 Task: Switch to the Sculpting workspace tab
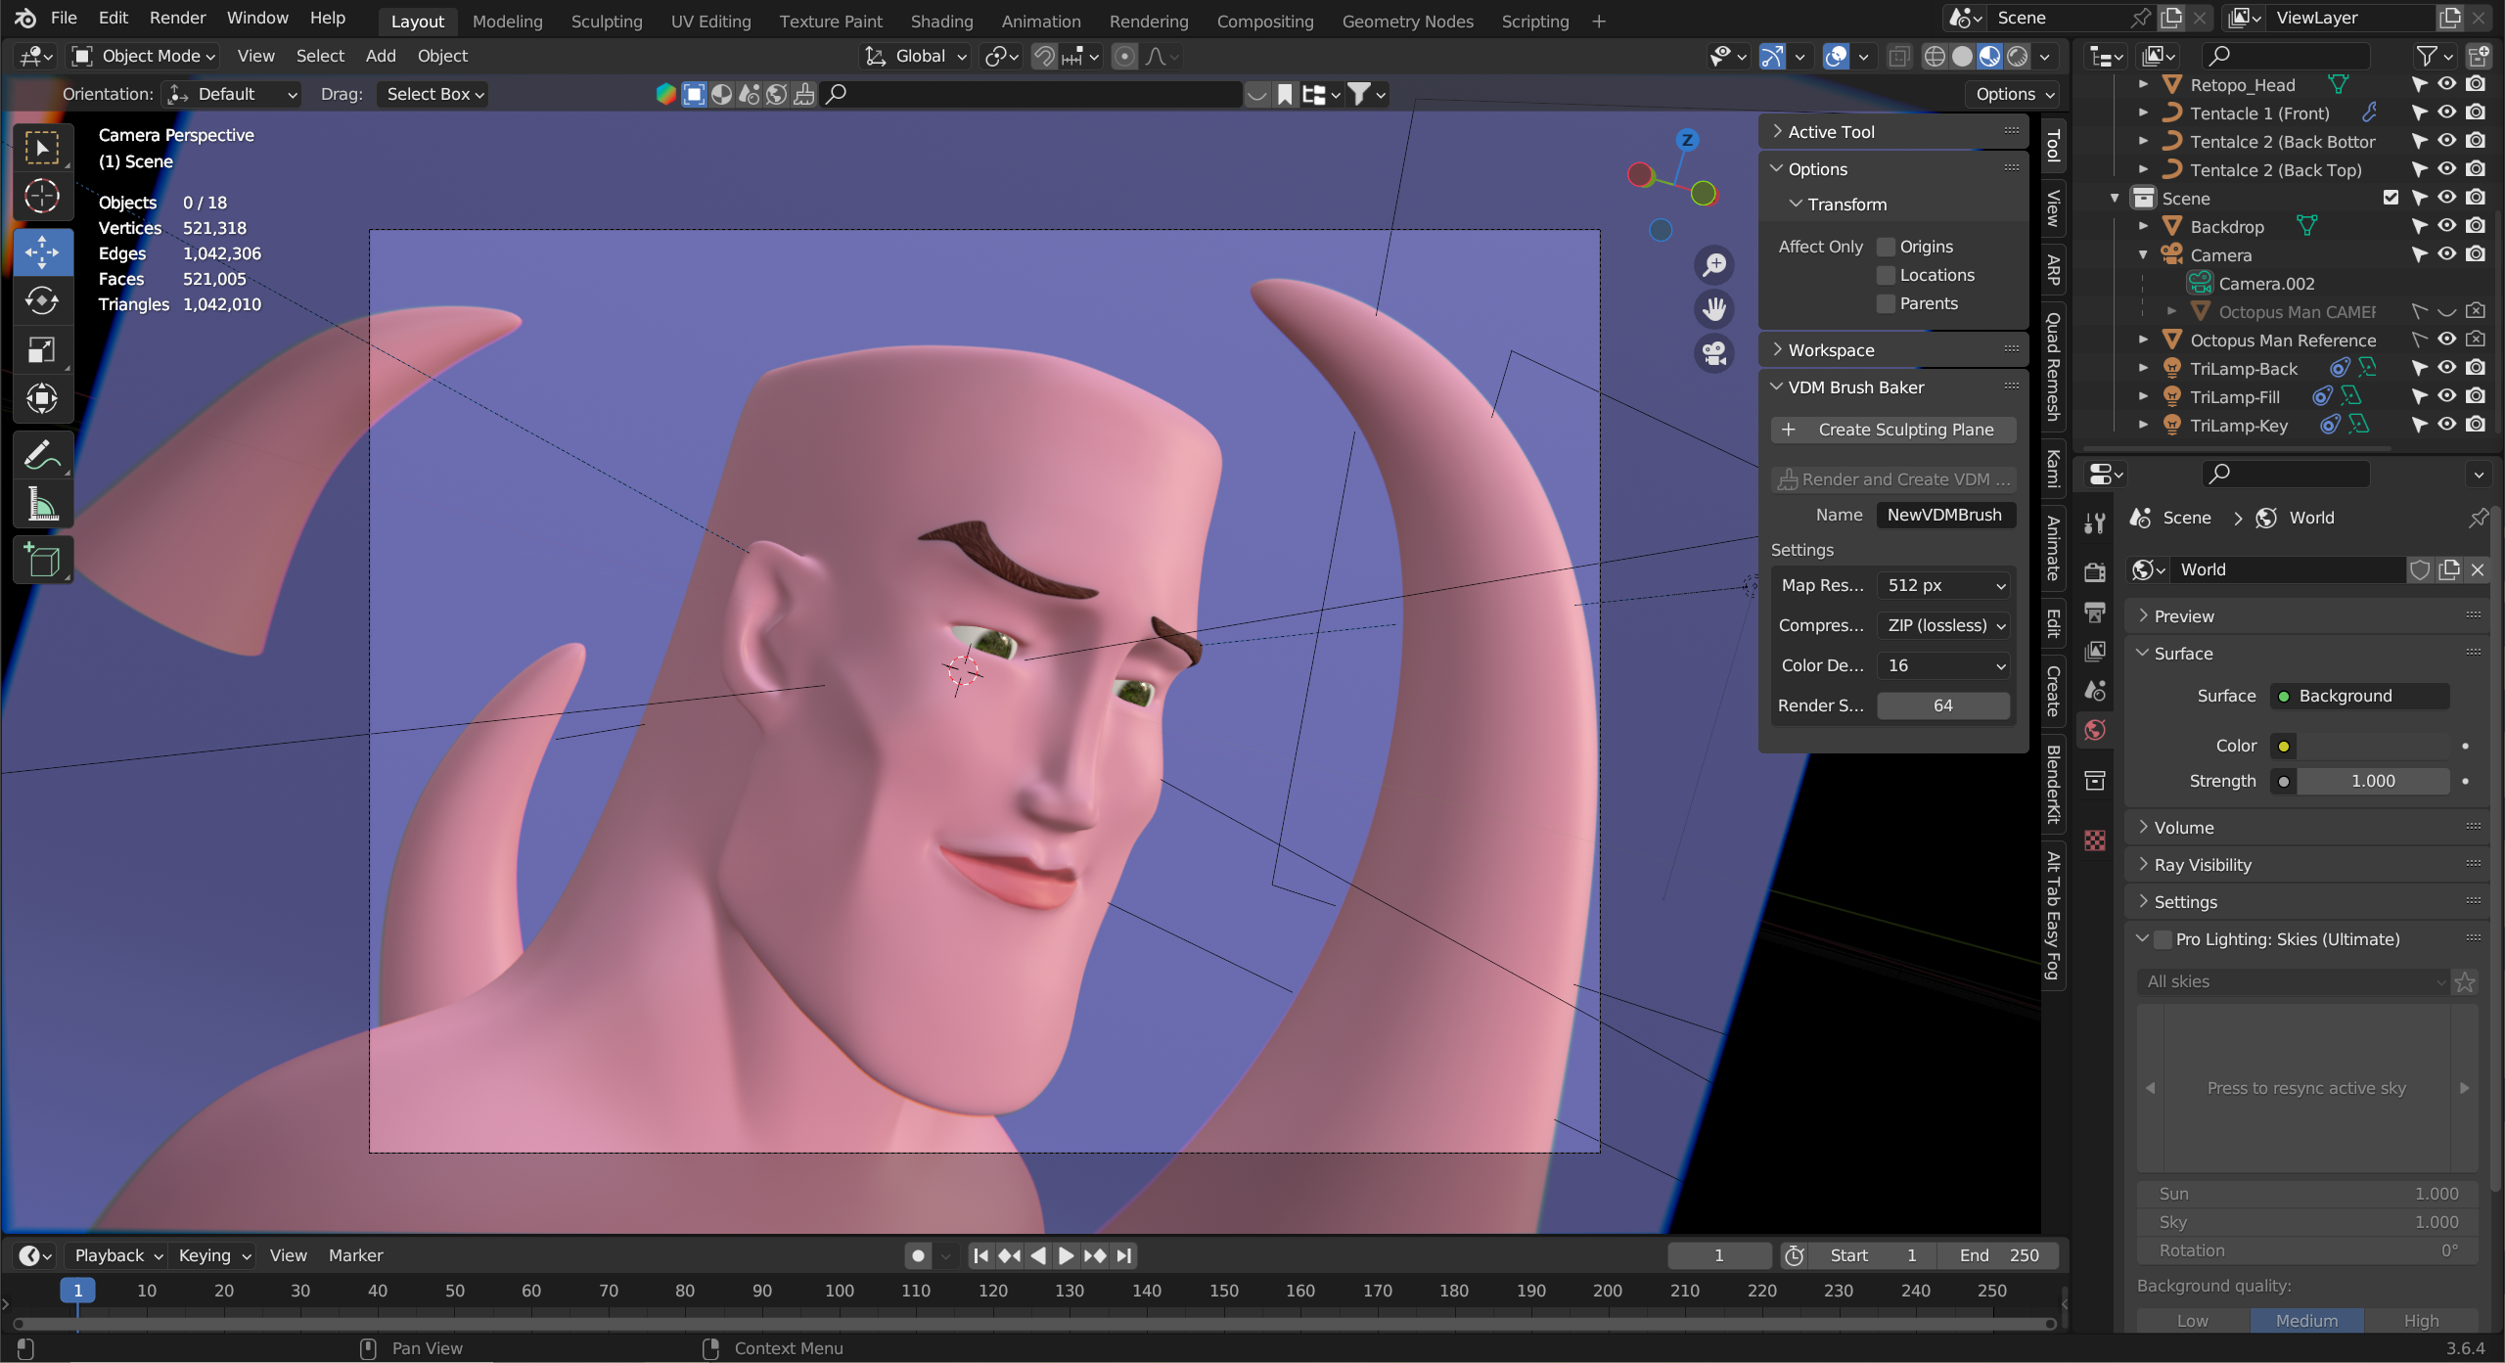tap(606, 21)
